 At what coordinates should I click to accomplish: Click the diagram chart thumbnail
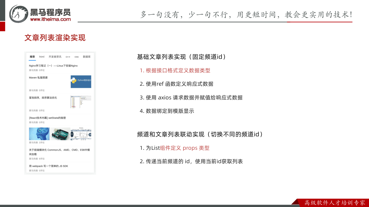click(x=81, y=134)
